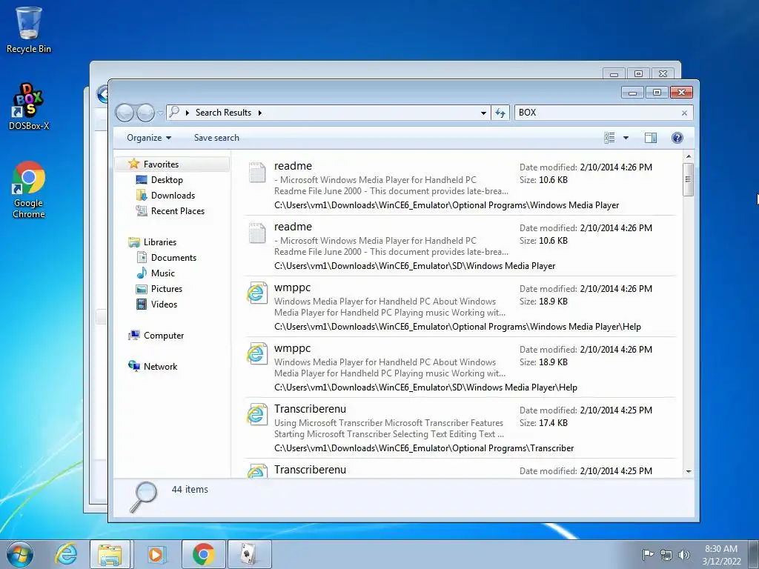Select Libraries in the navigation pane

160,242
